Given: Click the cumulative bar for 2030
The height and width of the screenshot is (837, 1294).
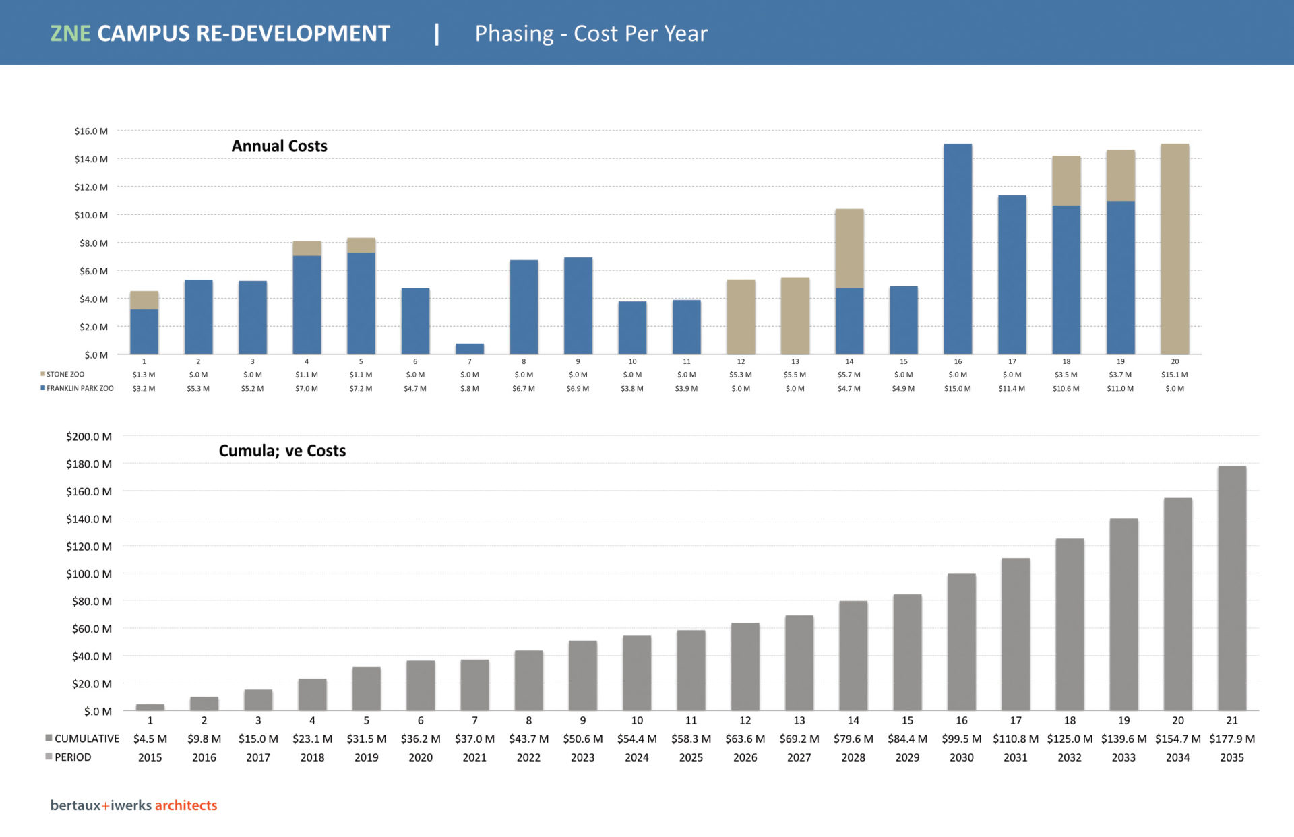Looking at the screenshot, I should (x=962, y=642).
